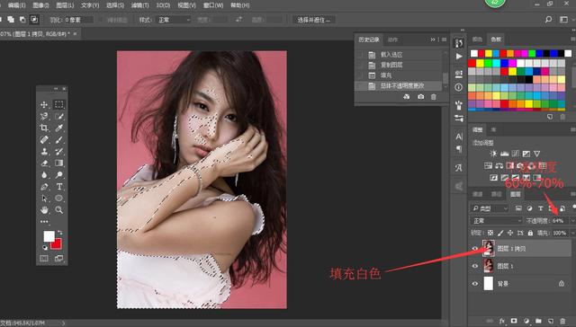Open the 窗口(W) menu
This screenshot has width=576, height=327.
pyautogui.click(x=213, y=5)
